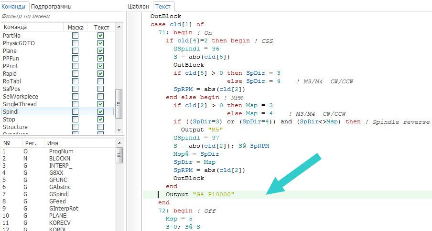Enable the Маска checkbox for Plane
The height and width of the screenshot is (231, 432).
[x=75, y=51]
